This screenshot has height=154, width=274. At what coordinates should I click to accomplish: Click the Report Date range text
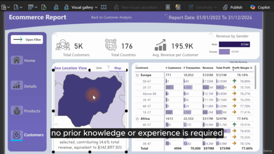[x=210, y=18]
